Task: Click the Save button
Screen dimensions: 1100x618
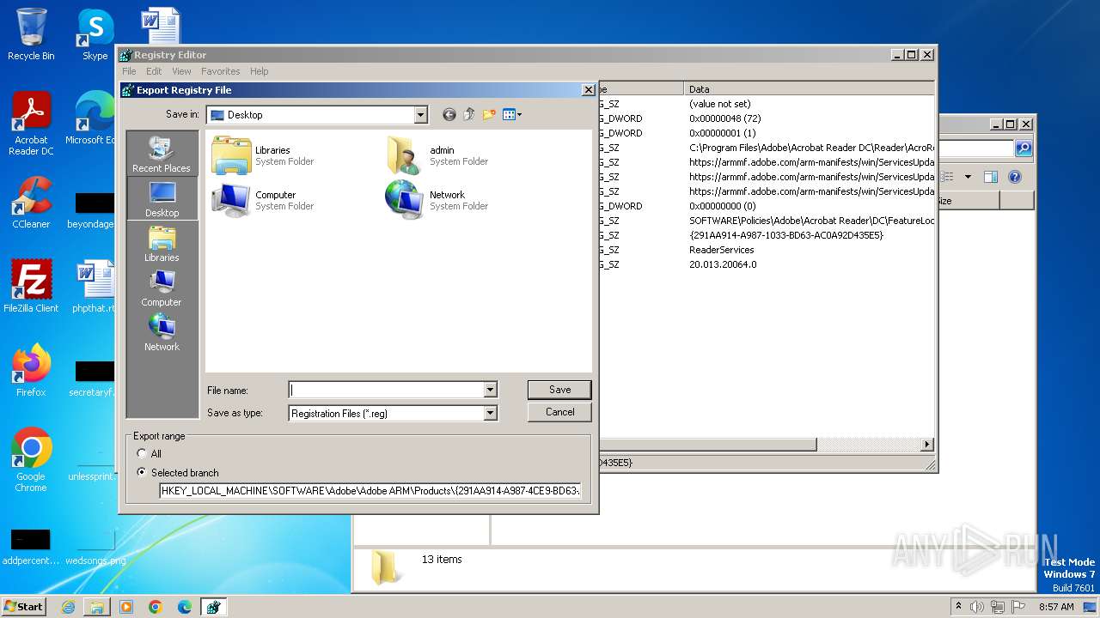Action: point(559,390)
